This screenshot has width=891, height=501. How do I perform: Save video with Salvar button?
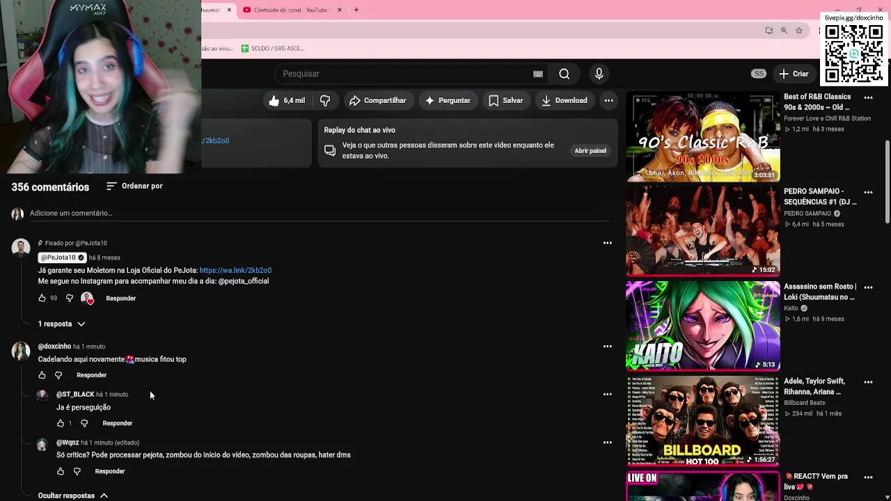pos(506,101)
